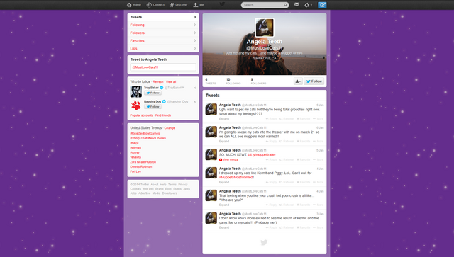The image size is (454, 257).
Task: View the 6 Tweets count
Action: (x=211, y=81)
